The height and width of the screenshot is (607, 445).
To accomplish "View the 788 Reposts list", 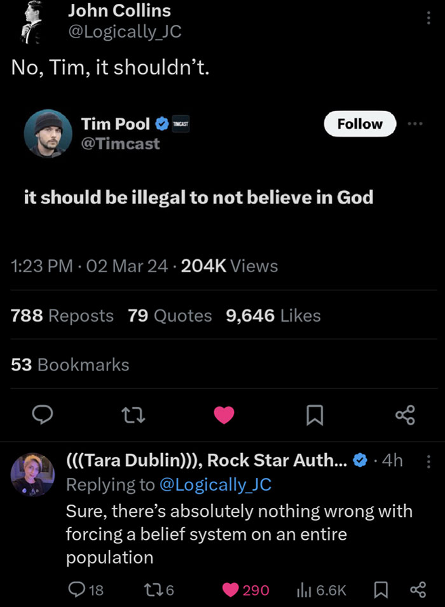I will click(x=62, y=315).
